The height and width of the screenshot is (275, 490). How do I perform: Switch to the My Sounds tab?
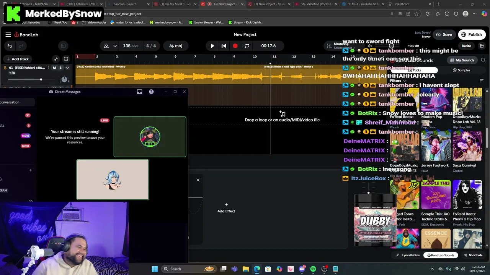point(462,60)
